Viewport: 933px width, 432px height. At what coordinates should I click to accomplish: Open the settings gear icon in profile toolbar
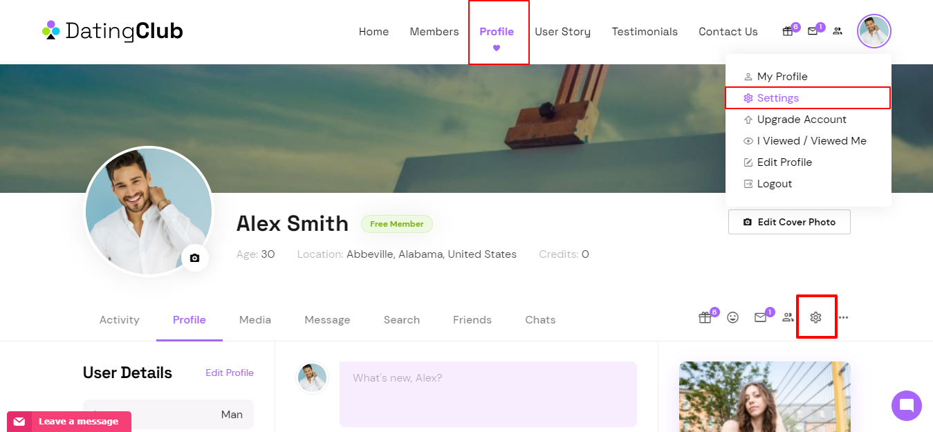point(816,317)
